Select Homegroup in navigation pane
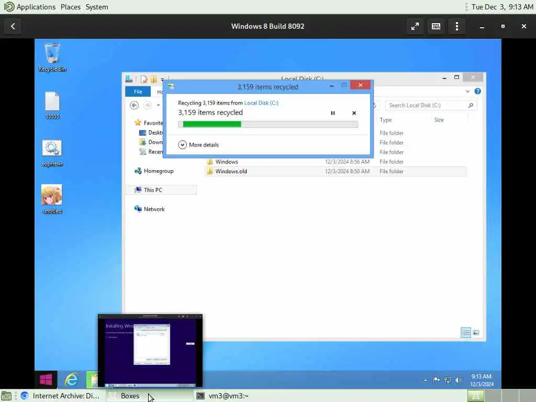The image size is (536, 402). (x=154, y=171)
